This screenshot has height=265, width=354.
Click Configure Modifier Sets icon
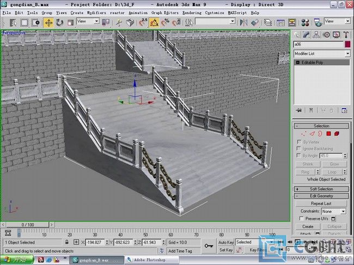pyautogui.click(x=344, y=110)
